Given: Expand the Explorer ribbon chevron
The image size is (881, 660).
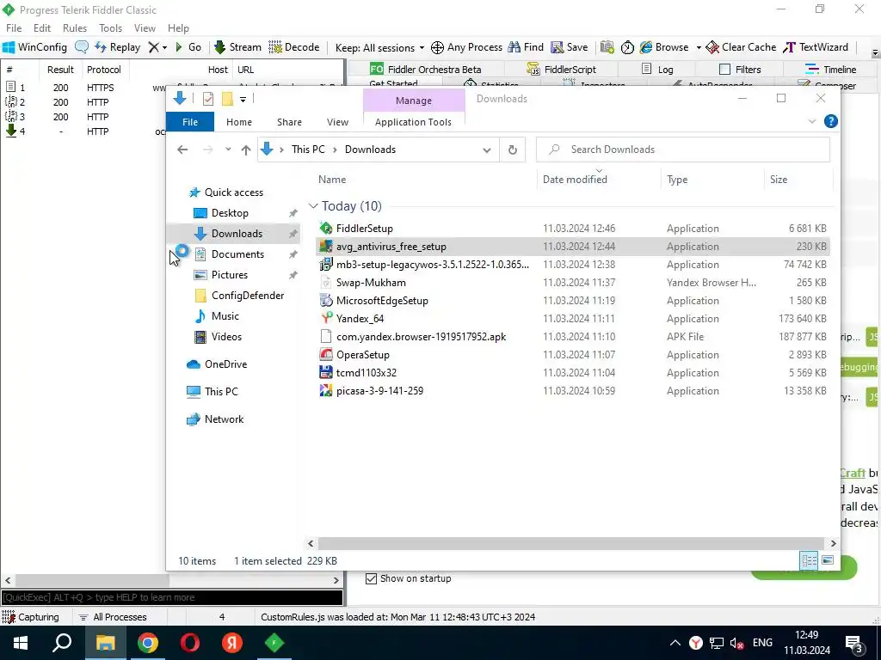Looking at the screenshot, I should tap(812, 121).
